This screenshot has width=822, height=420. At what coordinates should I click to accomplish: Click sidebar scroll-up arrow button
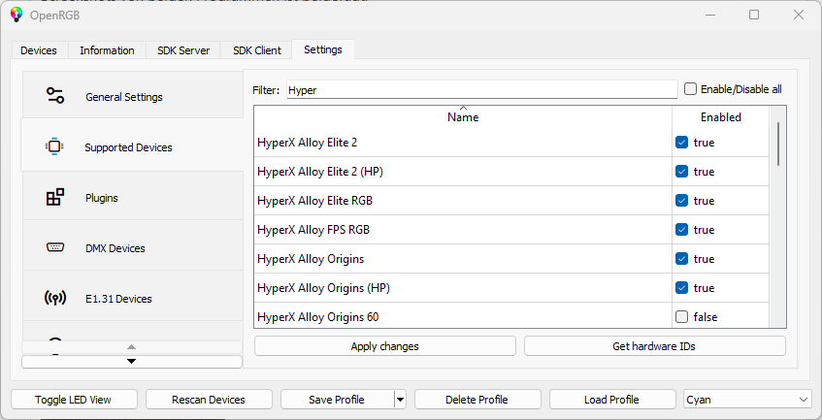(x=132, y=346)
